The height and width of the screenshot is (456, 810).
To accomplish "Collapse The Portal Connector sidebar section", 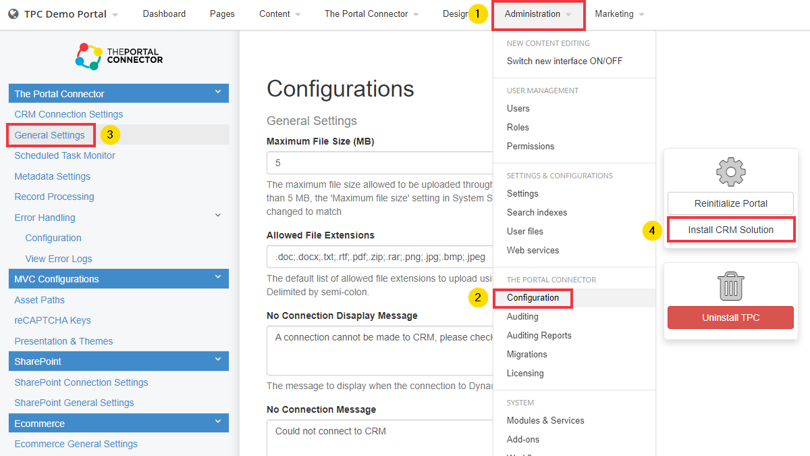I will (217, 93).
